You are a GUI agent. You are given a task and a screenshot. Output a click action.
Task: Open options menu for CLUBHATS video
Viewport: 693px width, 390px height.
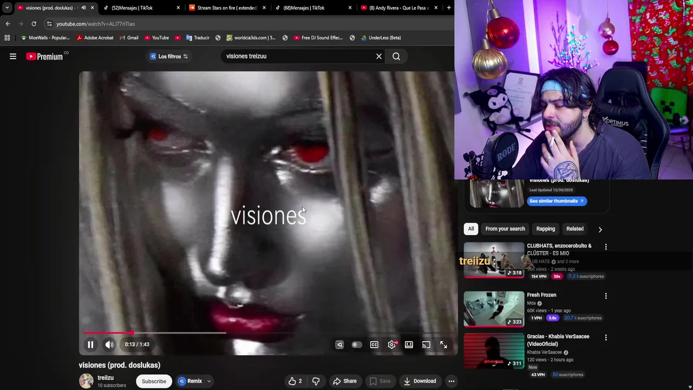coord(606,247)
